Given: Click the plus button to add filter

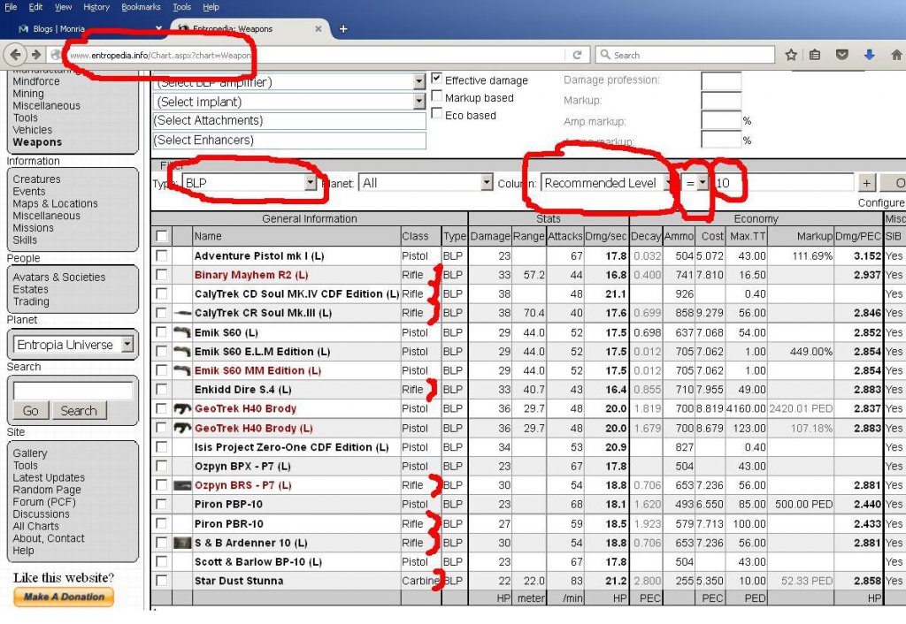Looking at the screenshot, I should click(866, 183).
